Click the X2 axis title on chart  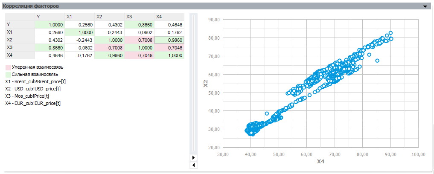point(205,83)
